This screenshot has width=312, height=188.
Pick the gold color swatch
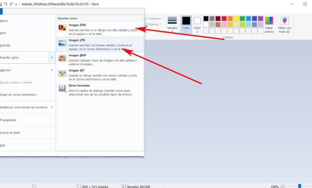230,24
